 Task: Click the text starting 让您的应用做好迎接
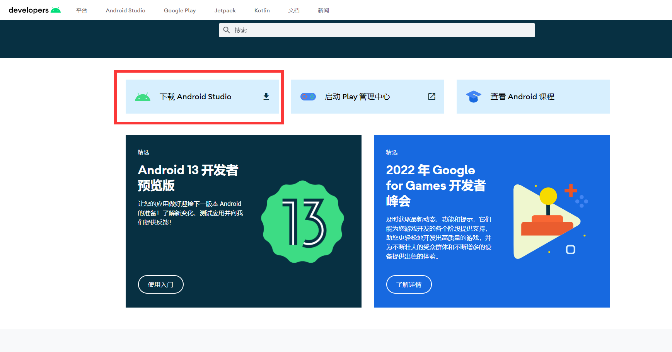click(x=191, y=213)
